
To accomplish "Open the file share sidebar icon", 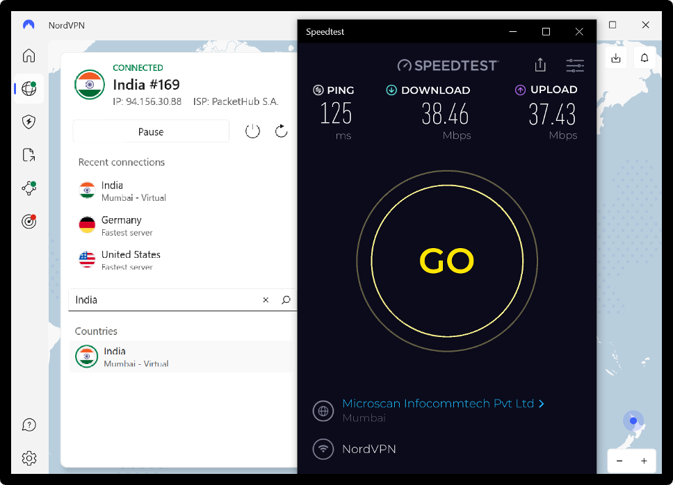I will tap(29, 155).
